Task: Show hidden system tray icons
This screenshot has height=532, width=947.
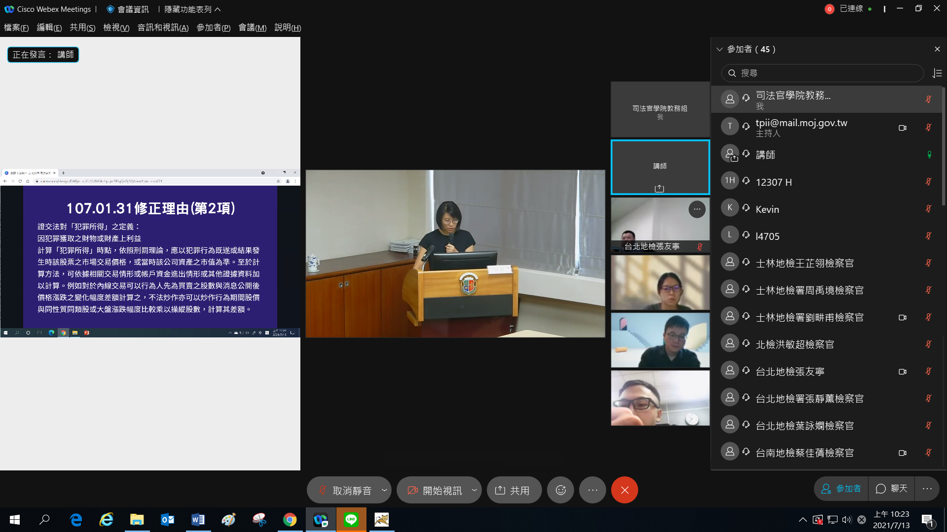Action: click(x=802, y=520)
